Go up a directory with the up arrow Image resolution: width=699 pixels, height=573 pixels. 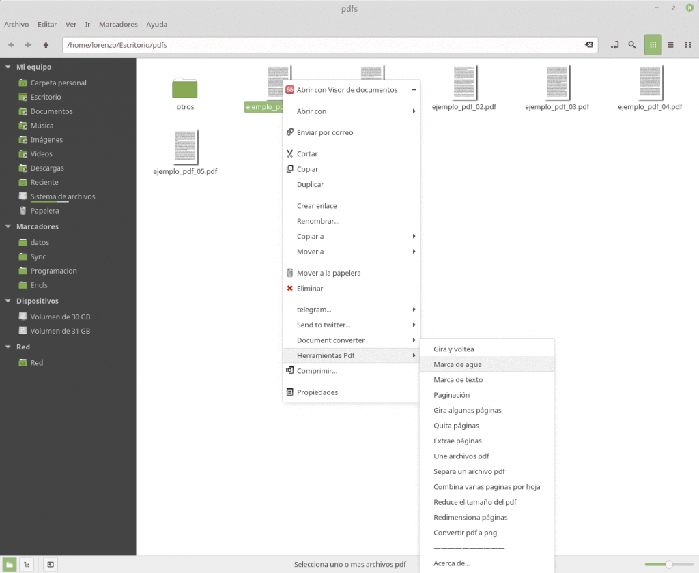click(x=46, y=44)
